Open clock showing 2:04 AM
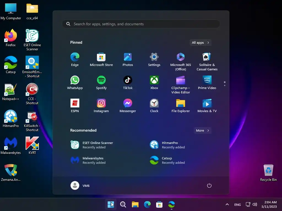 pyautogui.click(x=269, y=204)
